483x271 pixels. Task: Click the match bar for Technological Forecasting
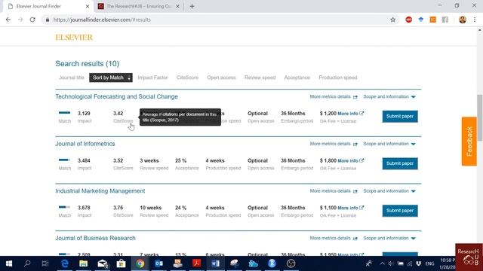(64, 113)
